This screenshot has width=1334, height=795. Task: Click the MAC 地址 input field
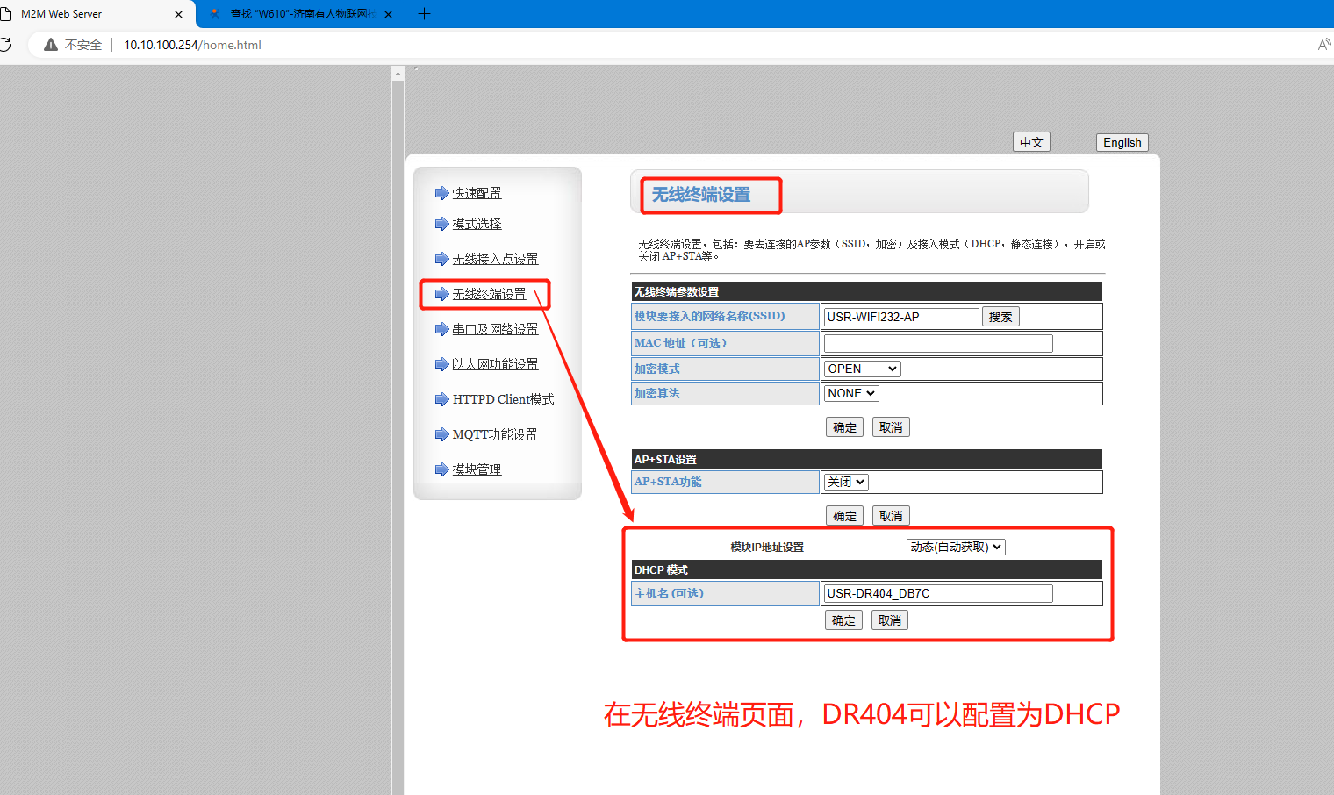coord(938,343)
